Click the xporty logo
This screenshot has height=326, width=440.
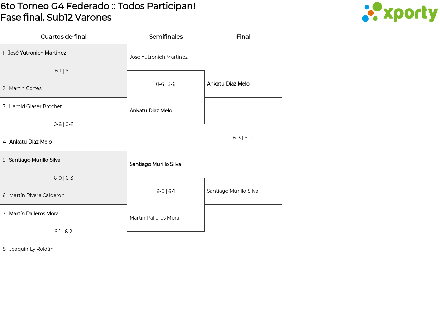pyautogui.click(x=399, y=12)
